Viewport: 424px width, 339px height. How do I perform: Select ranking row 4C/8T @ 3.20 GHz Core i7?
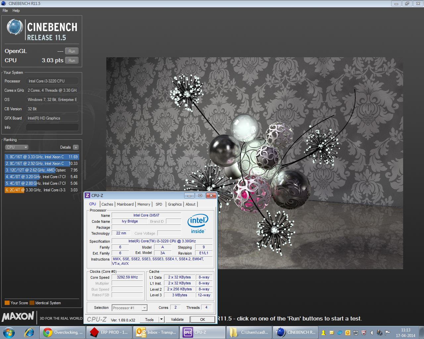(x=42, y=177)
